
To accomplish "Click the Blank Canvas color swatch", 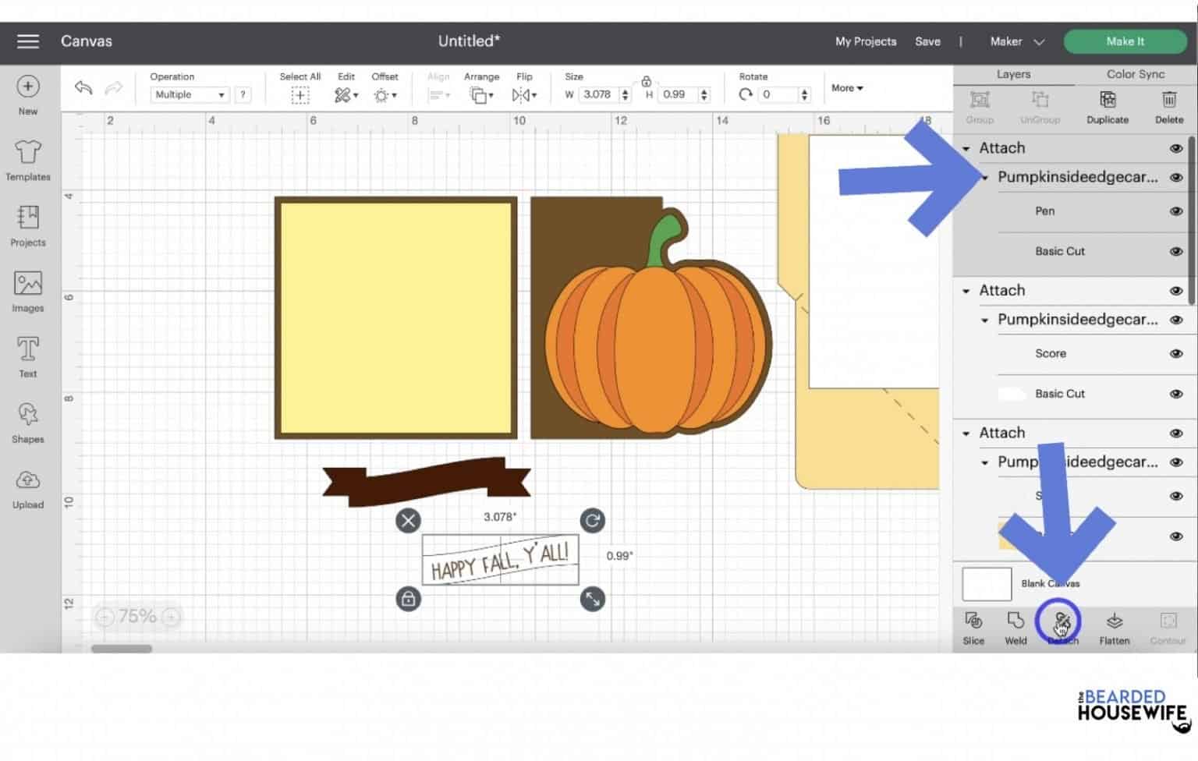I will click(x=986, y=583).
